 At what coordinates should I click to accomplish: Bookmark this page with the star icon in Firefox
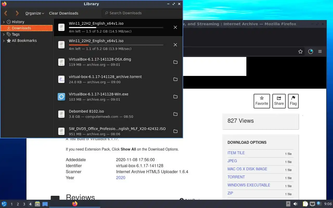click(x=300, y=51)
